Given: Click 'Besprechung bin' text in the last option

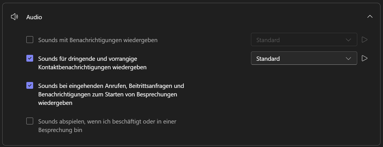Looking at the screenshot, I should point(60,130).
